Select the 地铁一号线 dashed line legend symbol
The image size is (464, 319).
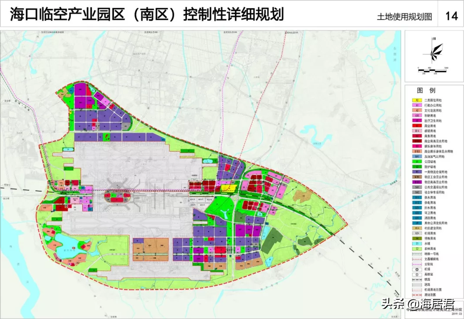tap(417, 254)
